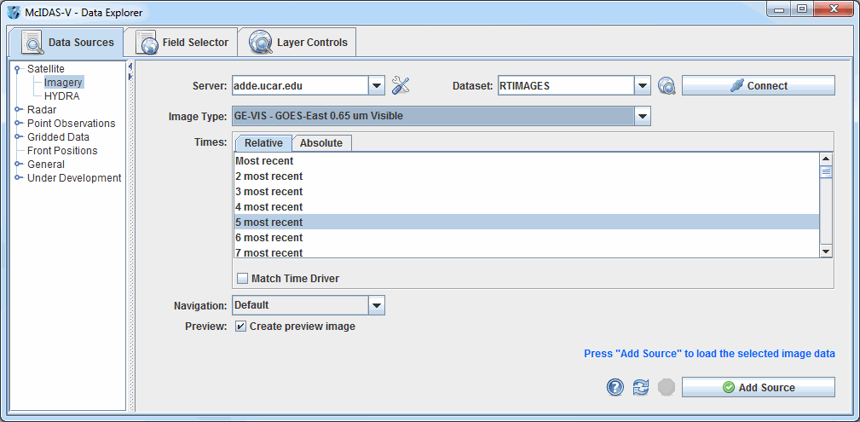860x422 pixels.
Task: Select the Absolute times tab
Action: [321, 143]
